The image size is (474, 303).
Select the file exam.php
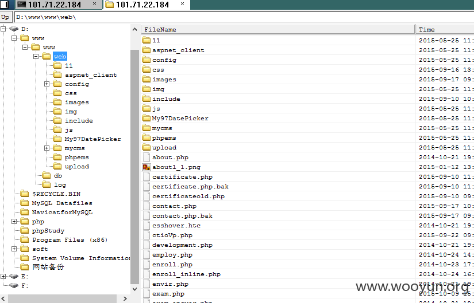tap(168, 294)
